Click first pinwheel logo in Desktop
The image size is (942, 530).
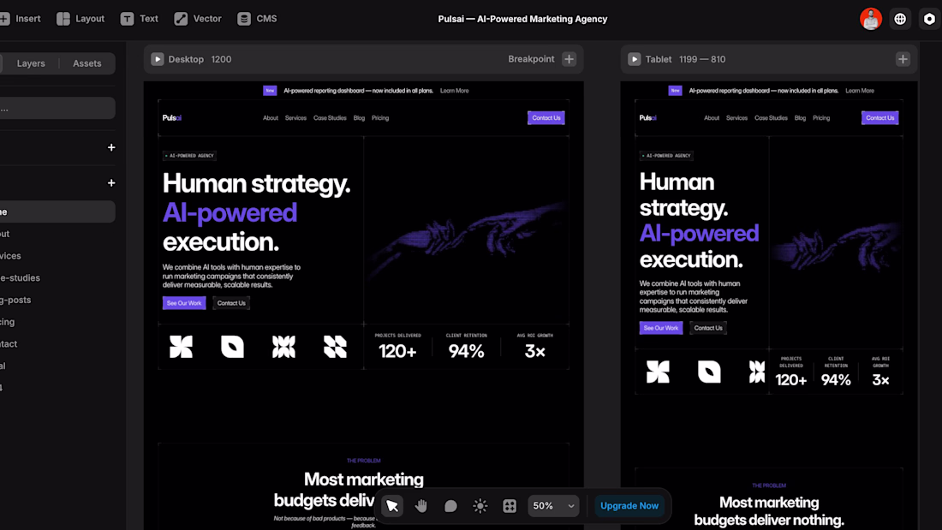[x=181, y=347]
